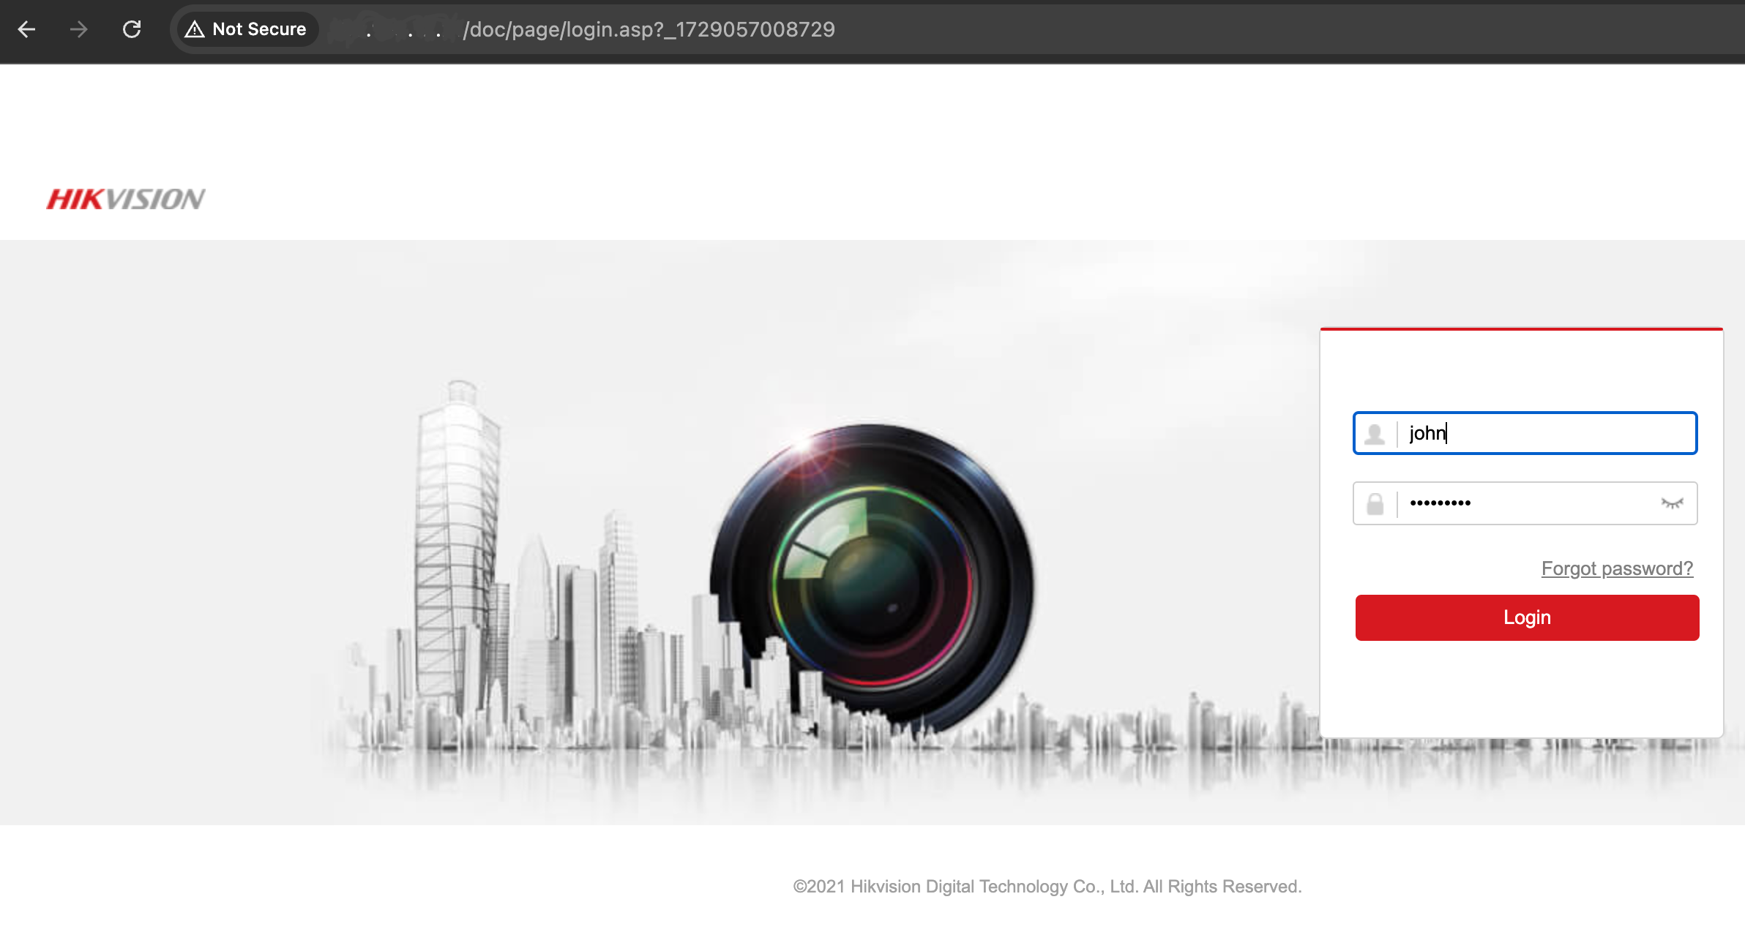The width and height of the screenshot is (1745, 932).
Task: Focus the username field containing john
Action: click(x=1525, y=433)
